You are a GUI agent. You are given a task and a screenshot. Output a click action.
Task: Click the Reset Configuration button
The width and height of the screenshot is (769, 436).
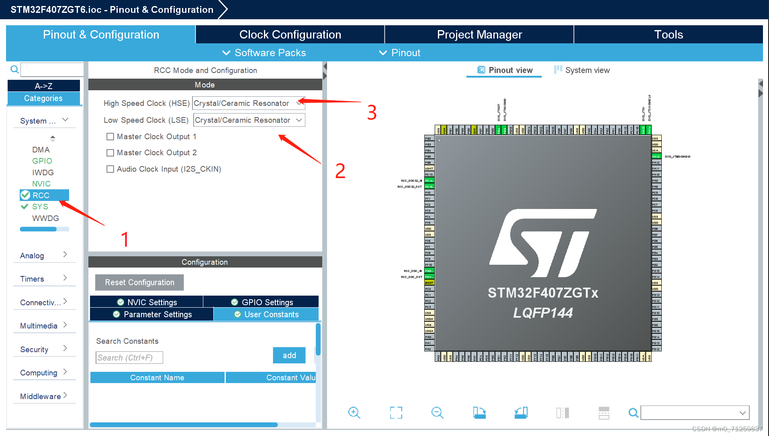tap(139, 282)
